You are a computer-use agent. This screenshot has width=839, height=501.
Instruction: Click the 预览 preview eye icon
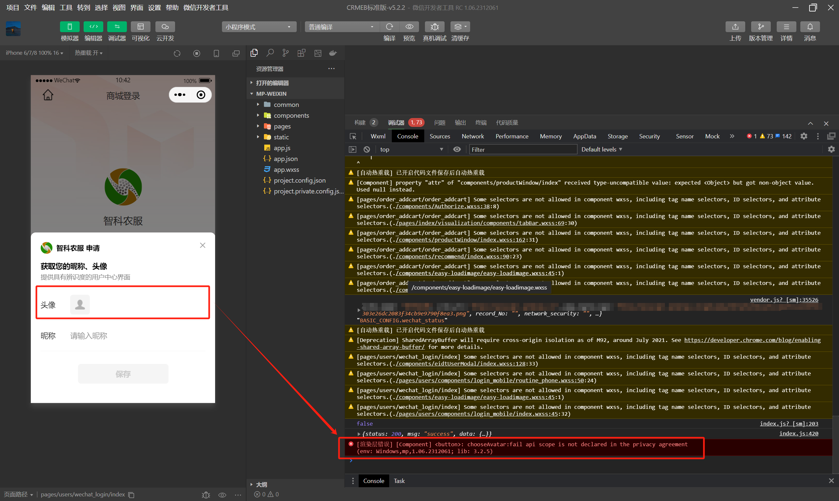click(x=409, y=27)
